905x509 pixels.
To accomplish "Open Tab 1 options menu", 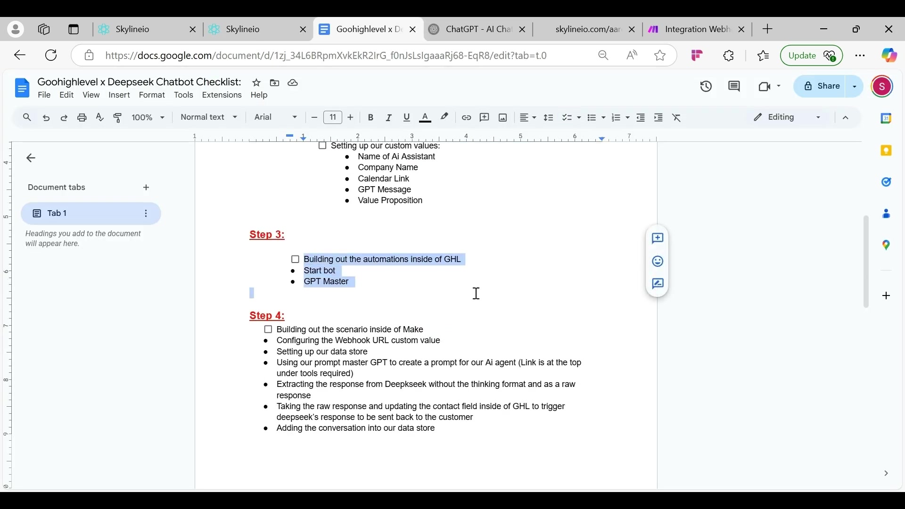I will click(x=147, y=214).
